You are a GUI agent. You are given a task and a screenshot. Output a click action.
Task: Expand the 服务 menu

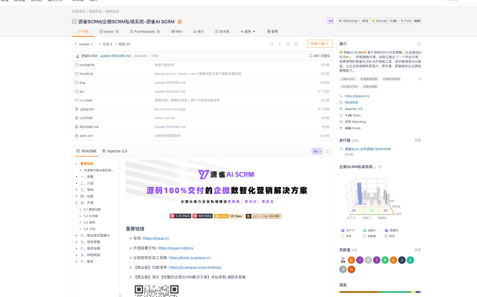click(248, 31)
